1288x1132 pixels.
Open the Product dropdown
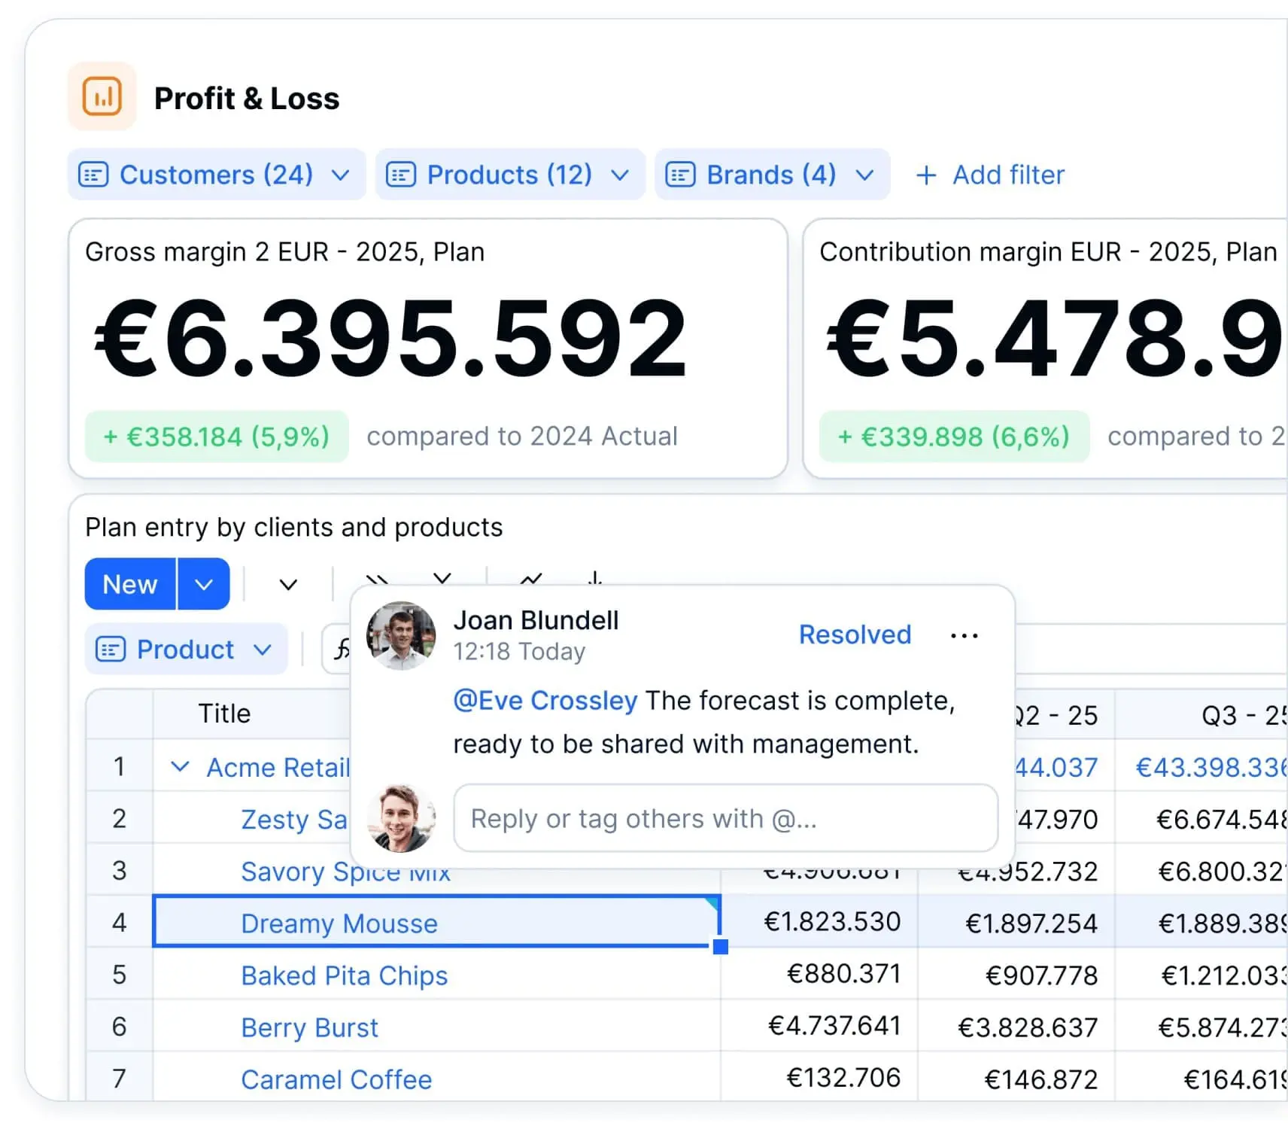click(x=262, y=649)
